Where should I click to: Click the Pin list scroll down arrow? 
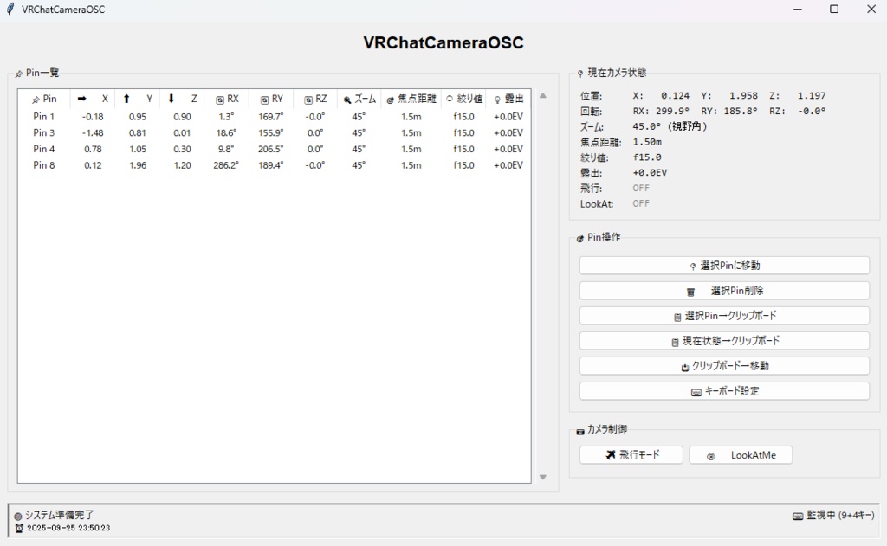tap(543, 478)
